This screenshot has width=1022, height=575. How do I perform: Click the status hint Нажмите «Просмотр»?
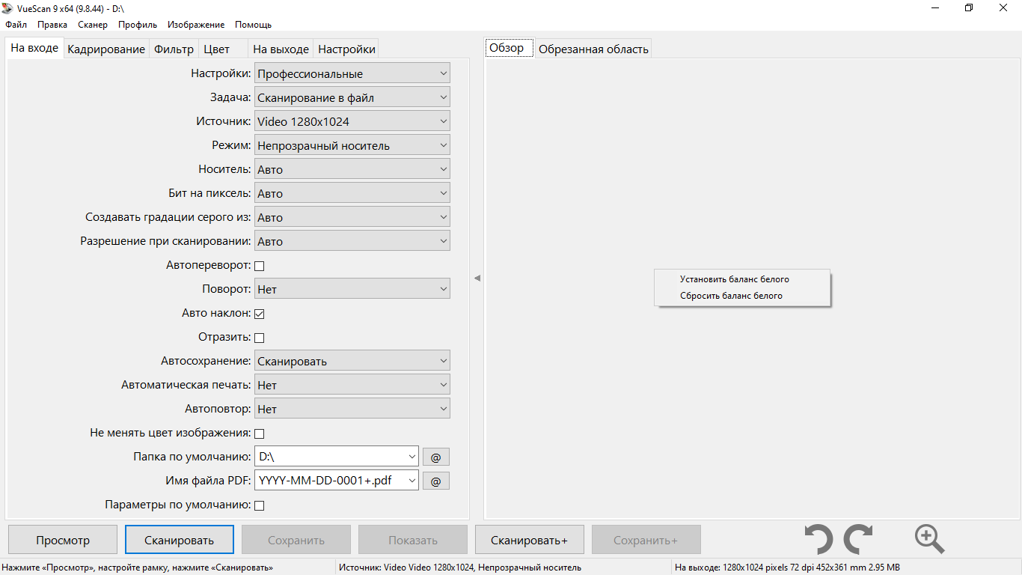click(x=138, y=568)
